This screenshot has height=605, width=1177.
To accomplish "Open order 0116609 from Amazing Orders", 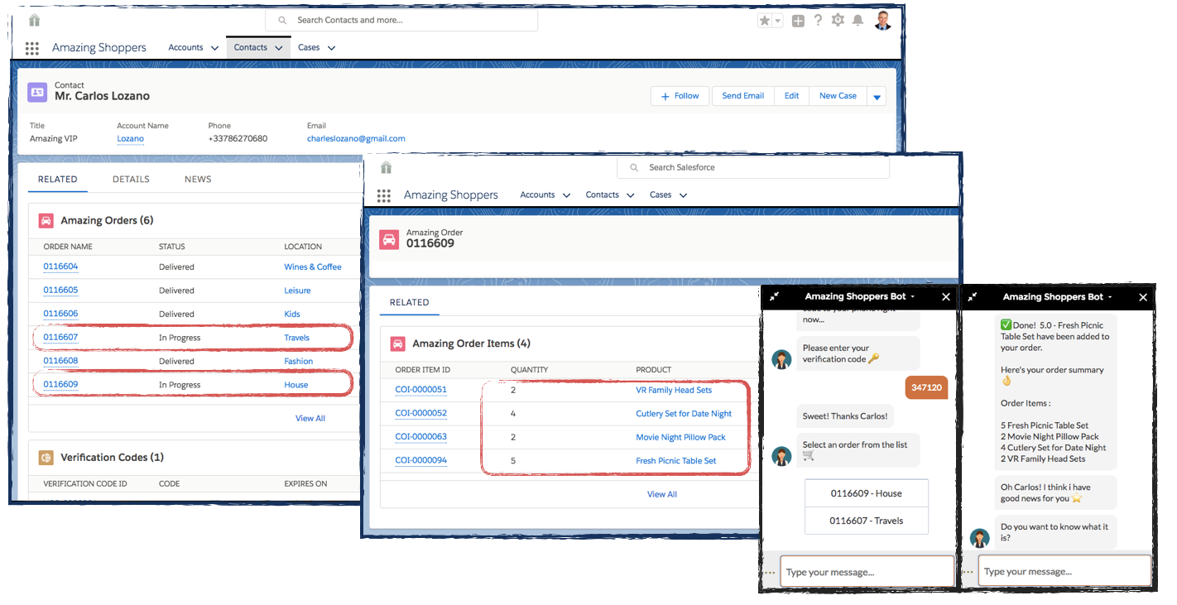I will (60, 385).
